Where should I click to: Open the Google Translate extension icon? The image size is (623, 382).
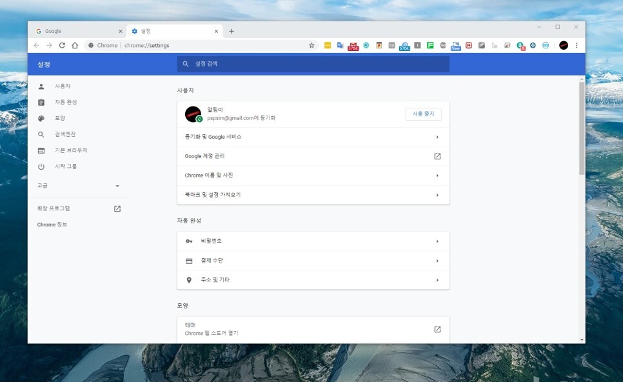click(x=340, y=45)
